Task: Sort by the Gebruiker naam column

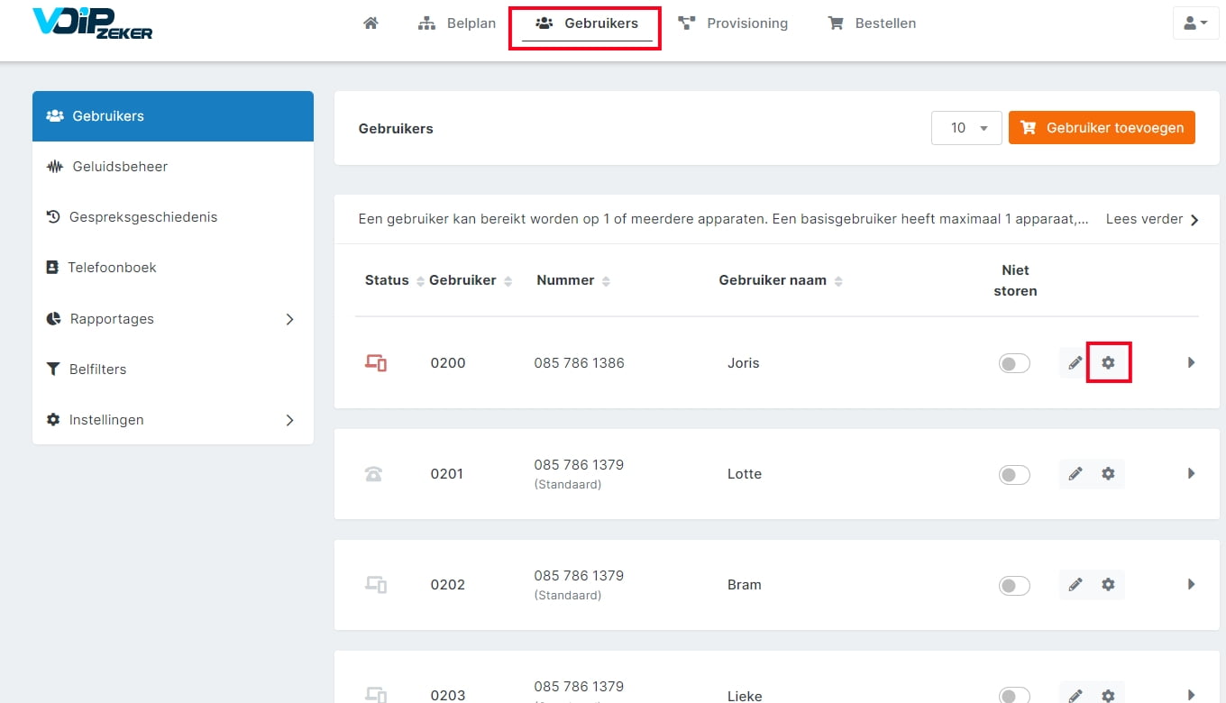Action: tap(781, 280)
